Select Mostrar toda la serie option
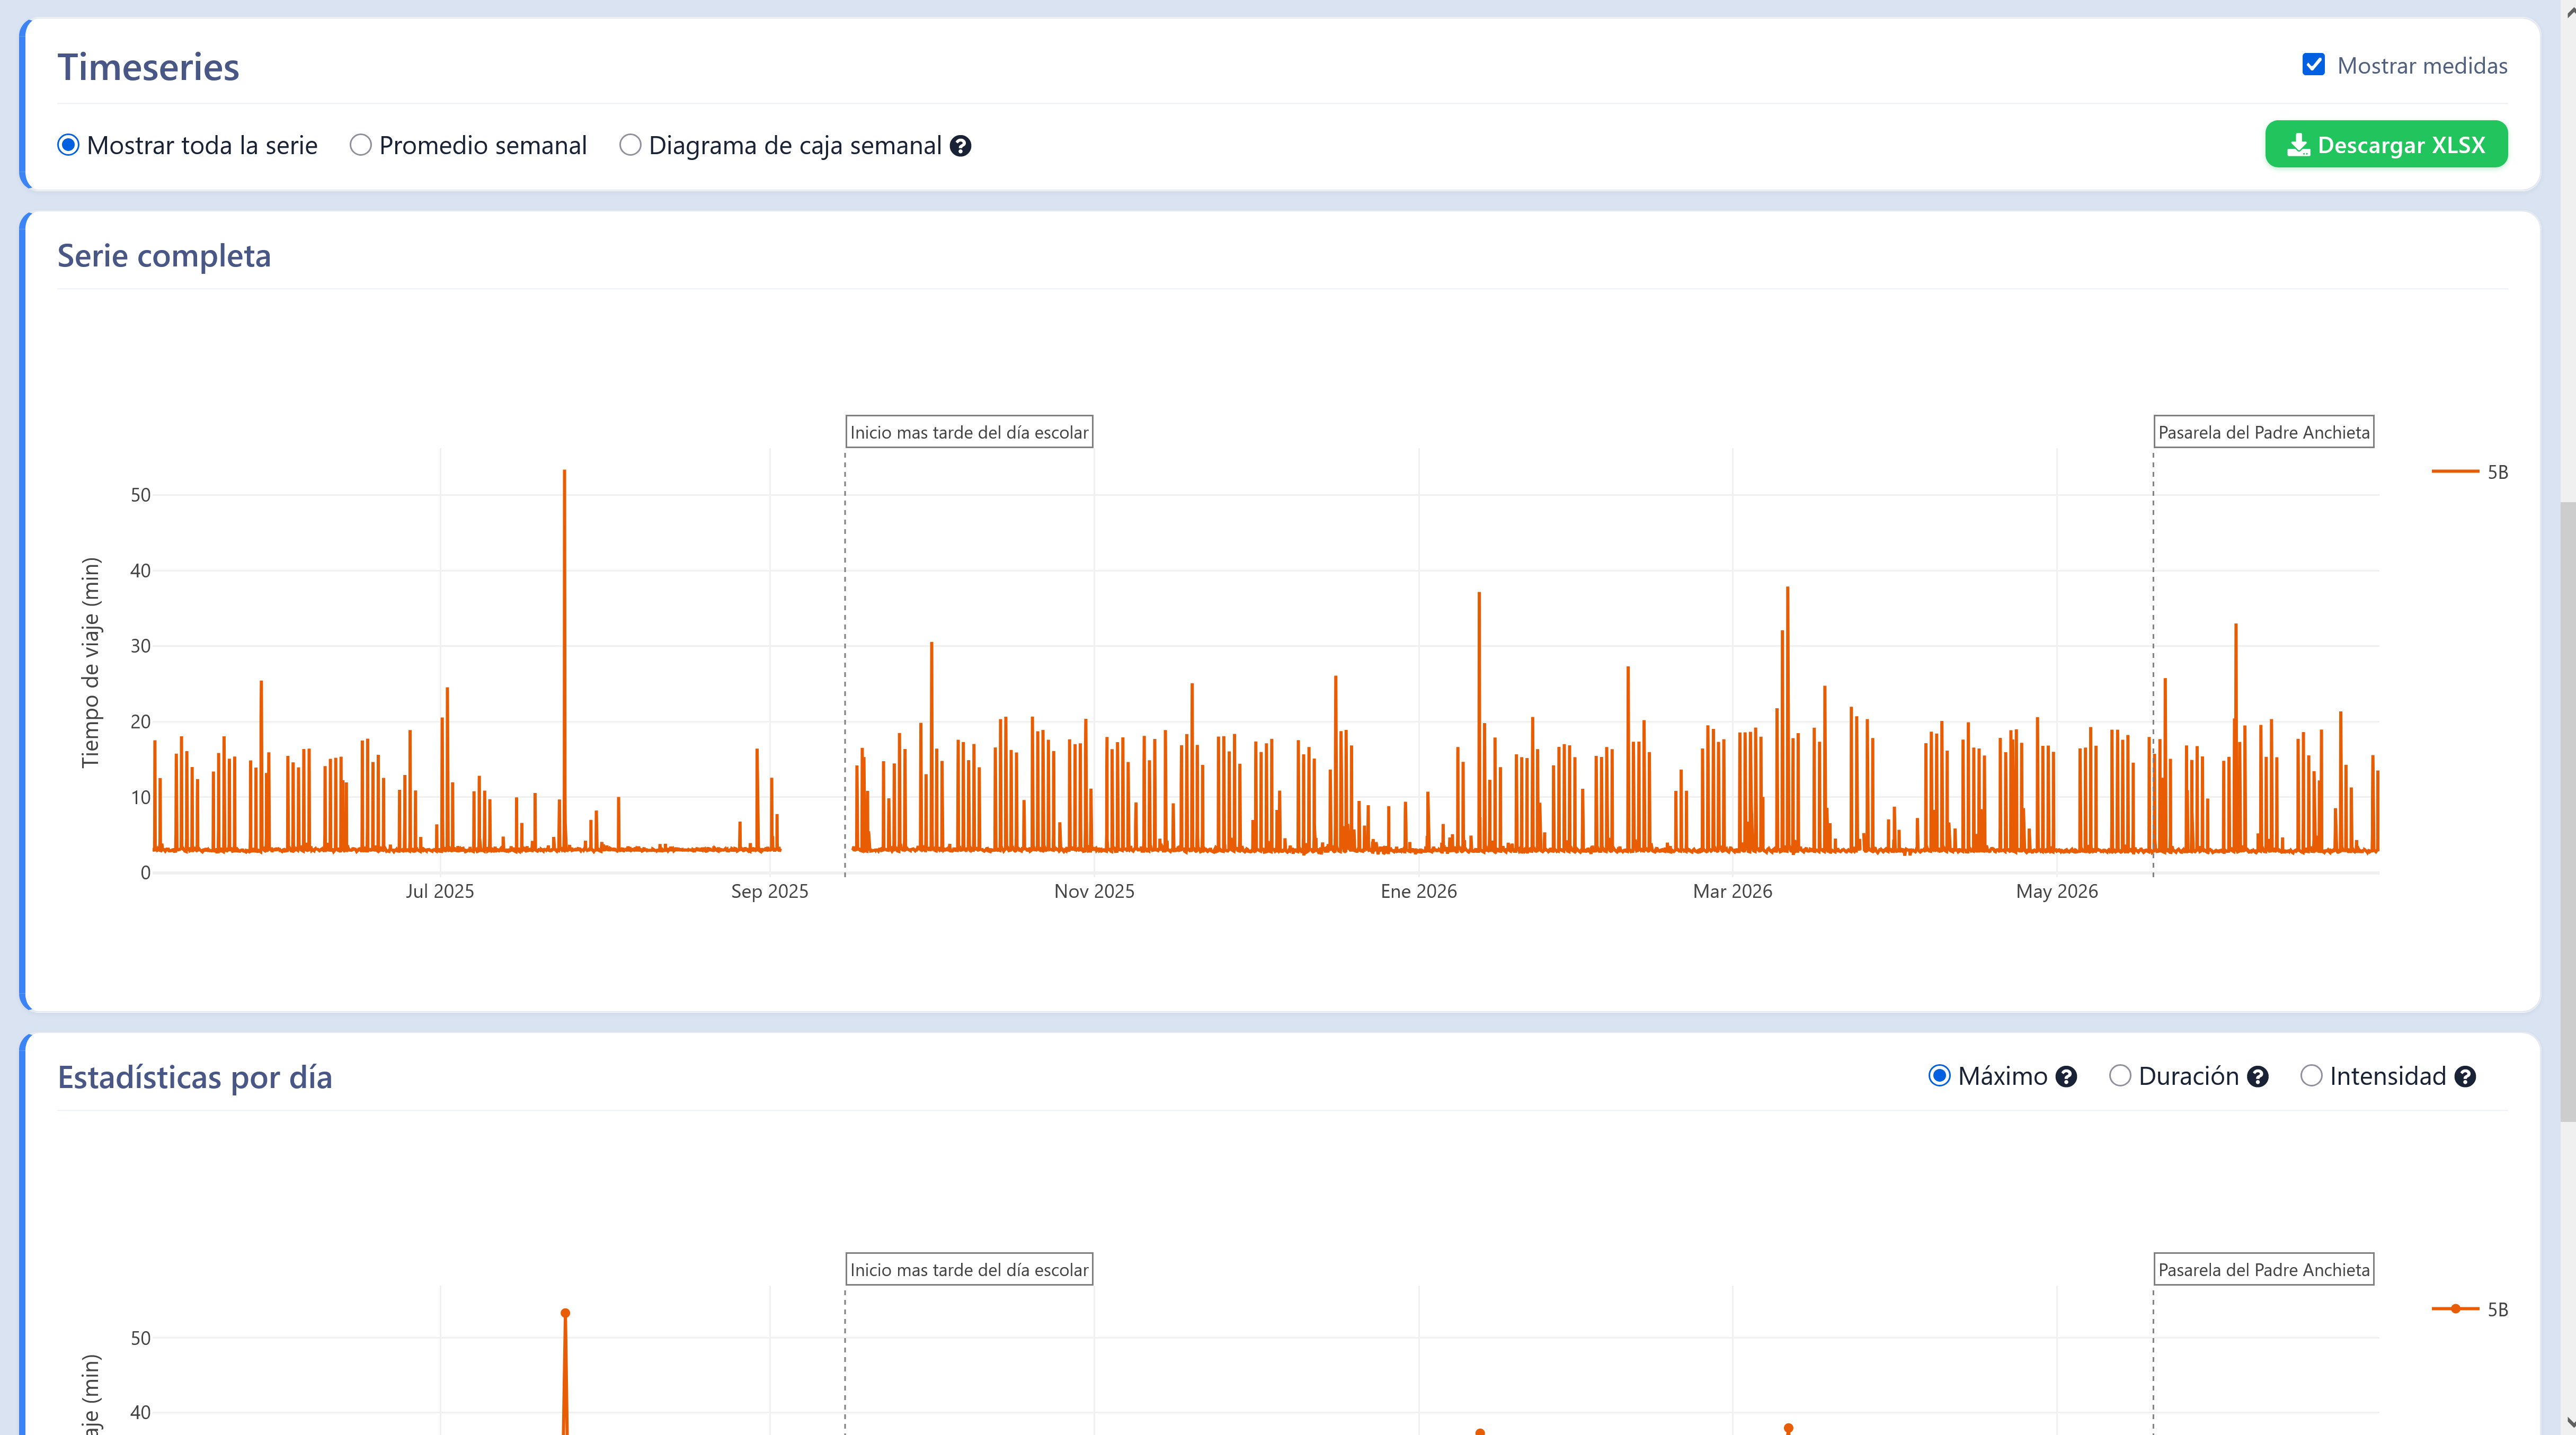Viewport: 2576px width, 1435px height. [68, 145]
